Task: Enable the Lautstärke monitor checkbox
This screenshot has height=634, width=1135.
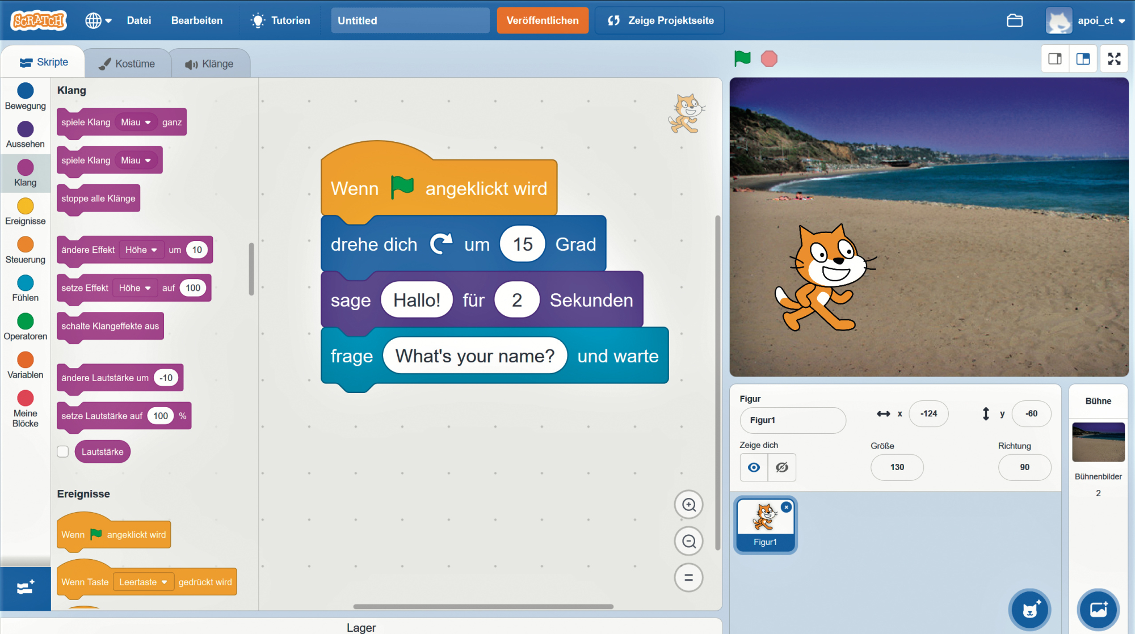Action: [63, 452]
